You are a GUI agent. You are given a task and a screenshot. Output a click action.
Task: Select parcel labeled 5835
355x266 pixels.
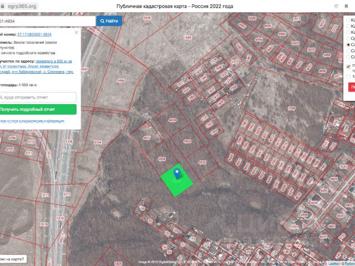[x=118, y=264]
